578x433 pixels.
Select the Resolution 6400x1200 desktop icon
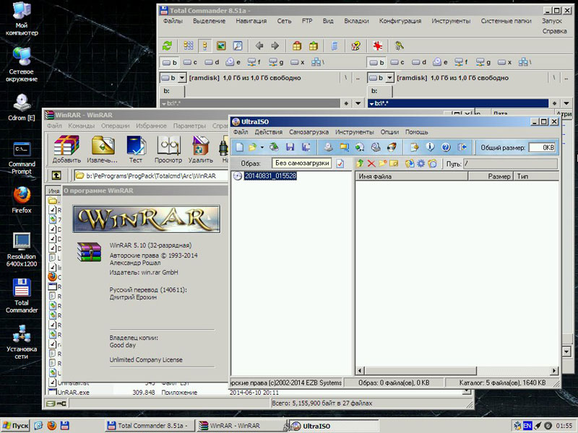pos(22,250)
